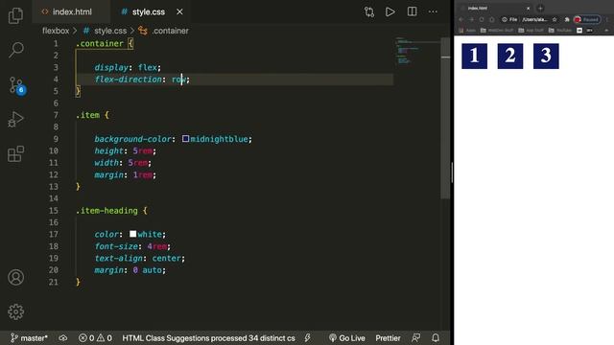Click the style.css breadcrumb item
Screen dimensions: 614x345
[105, 31]
